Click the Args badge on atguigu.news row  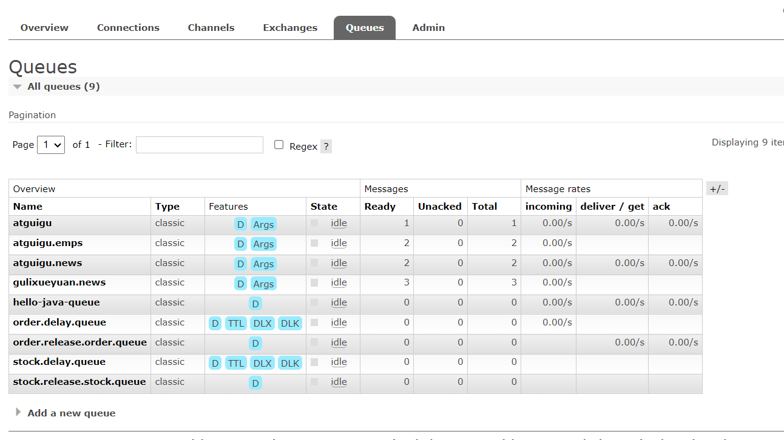(x=263, y=264)
